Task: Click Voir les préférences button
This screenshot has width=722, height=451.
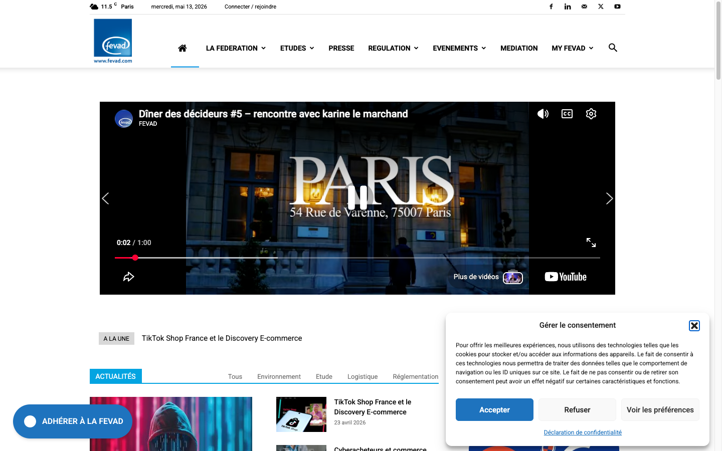Action: pyautogui.click(x=660, y=410)
